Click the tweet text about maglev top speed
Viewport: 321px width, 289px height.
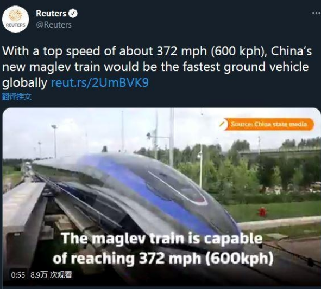[x=157, y=67]
